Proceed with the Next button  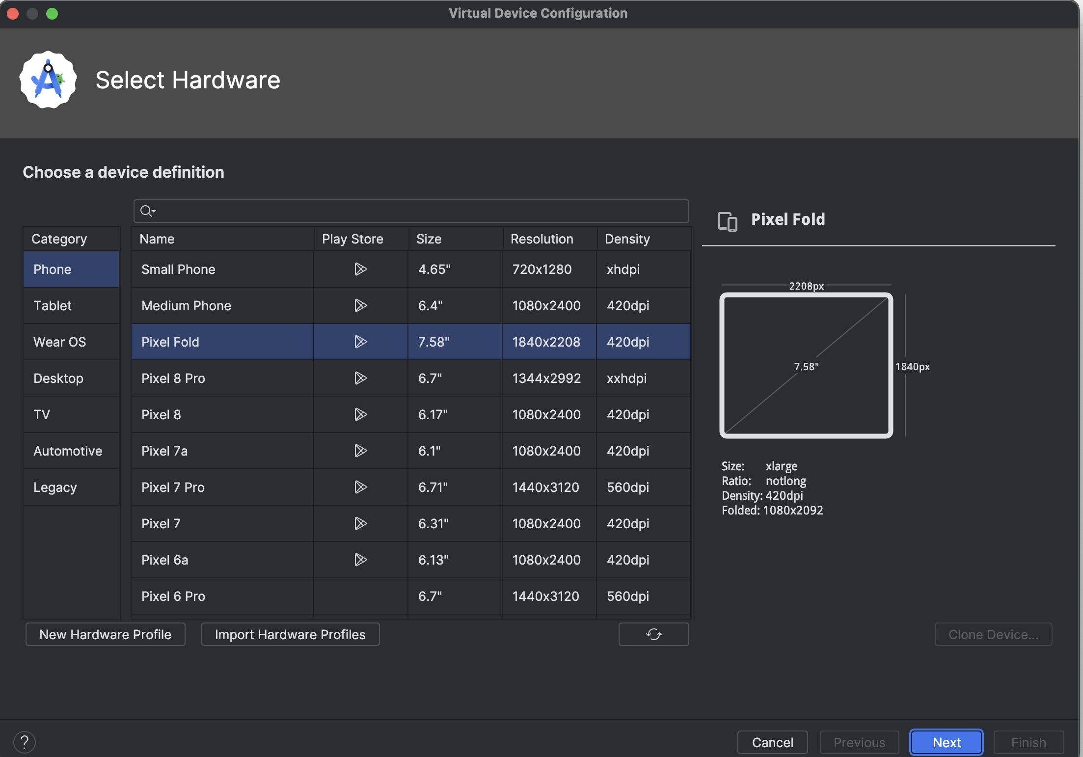[x=946, y=742]
